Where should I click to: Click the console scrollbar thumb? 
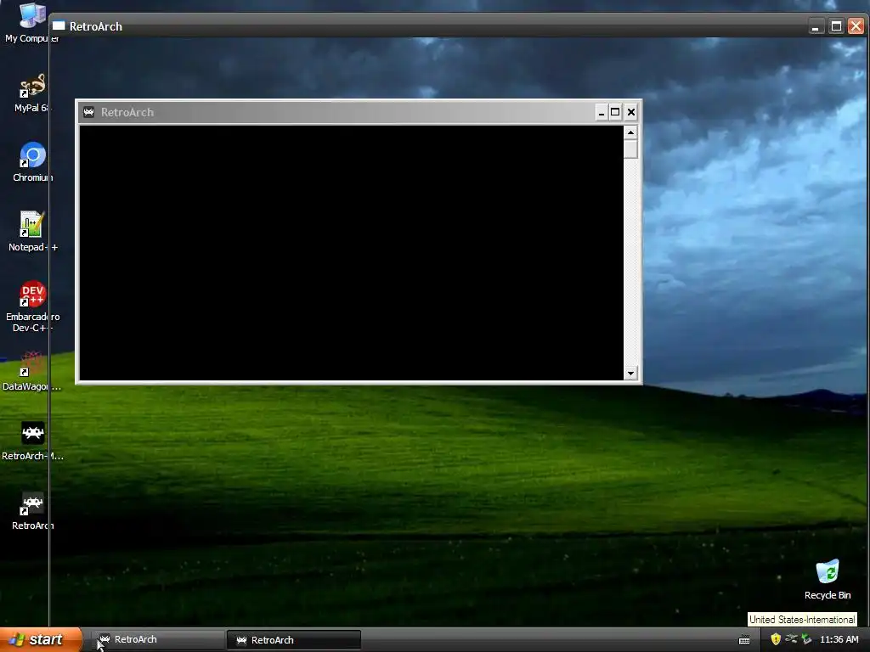(630, 149)
